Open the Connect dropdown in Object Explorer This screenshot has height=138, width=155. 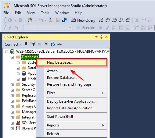[13, 44]
